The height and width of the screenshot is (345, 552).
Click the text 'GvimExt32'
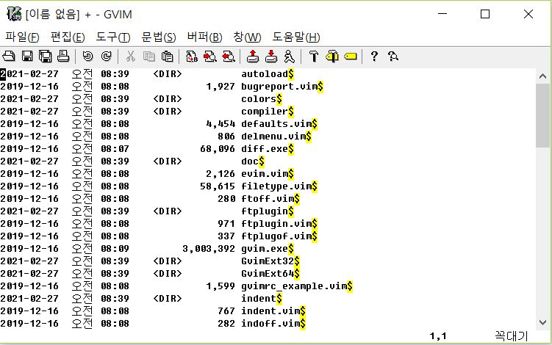coord(268,261)
